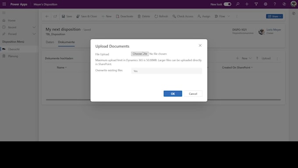Open command bar more options ellipsis
This screenshot has height=168, width=298.
click(x=237, y=16)
